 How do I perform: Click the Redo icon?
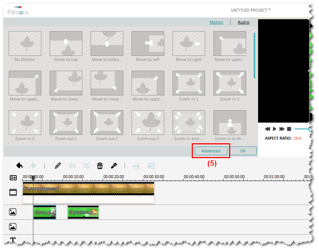click(x=33, y=165)
